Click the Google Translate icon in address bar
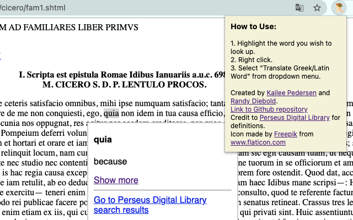The image size is (353, 220). tap(299, 8)
